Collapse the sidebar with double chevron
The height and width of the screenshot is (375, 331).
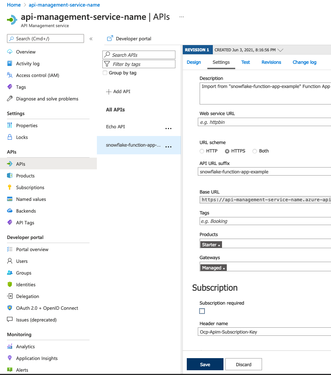coord(91,39)
